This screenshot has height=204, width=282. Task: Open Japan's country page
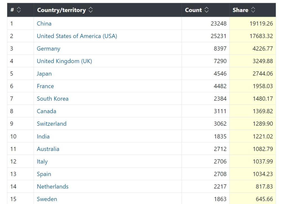coord(44,74)
